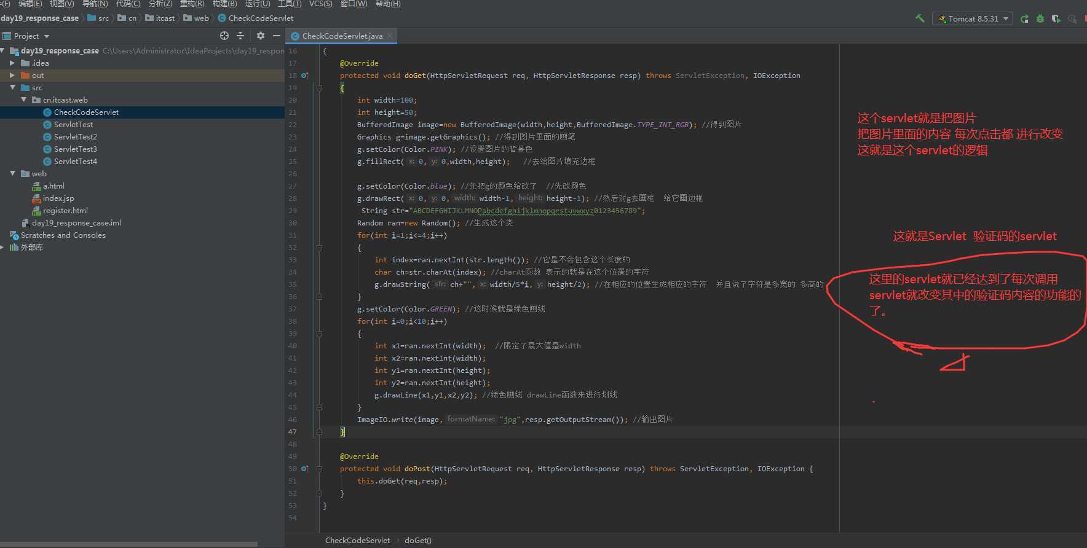Screen dimensions: 1087x548
Task: Click the locate-in-tree target icon in Project panel
Action: point(224,36)
